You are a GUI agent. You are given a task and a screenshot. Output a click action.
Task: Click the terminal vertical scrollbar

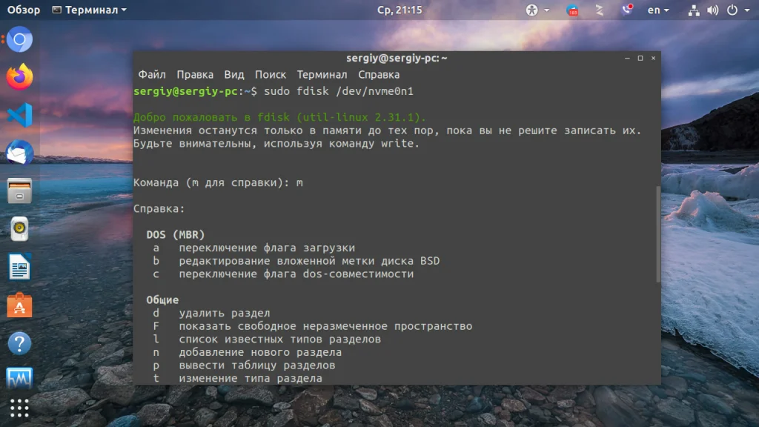point(658,234)
